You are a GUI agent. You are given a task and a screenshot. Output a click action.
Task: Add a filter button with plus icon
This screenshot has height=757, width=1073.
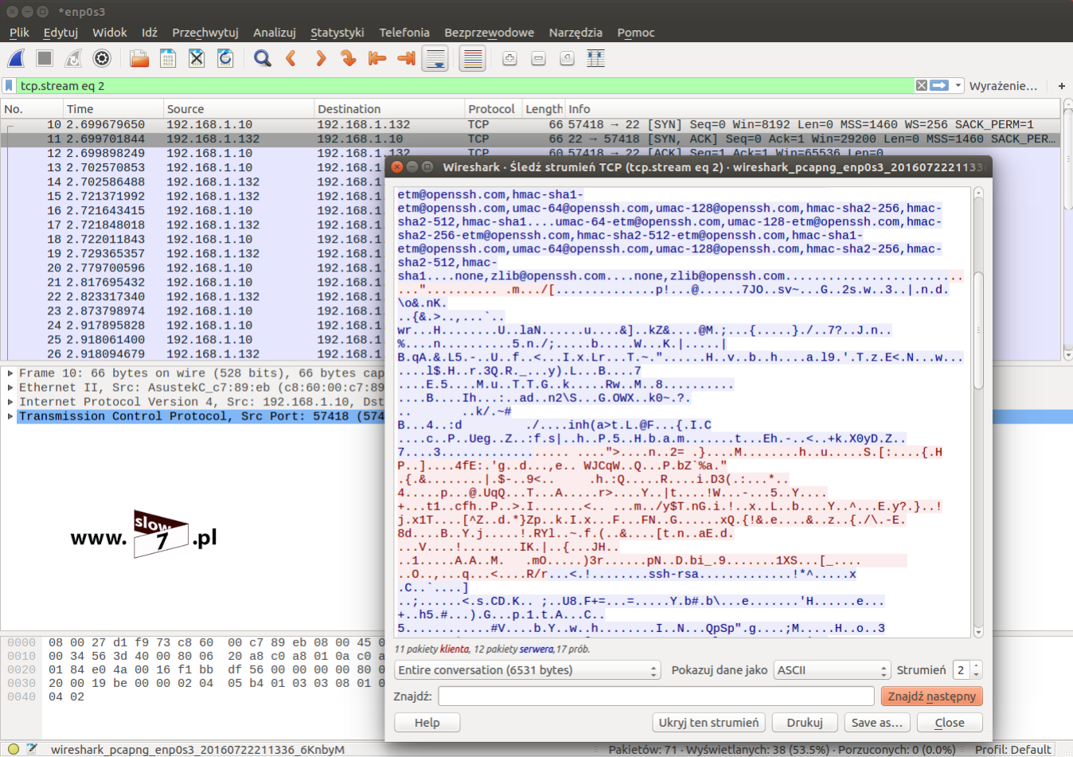tap(1061, 85)
